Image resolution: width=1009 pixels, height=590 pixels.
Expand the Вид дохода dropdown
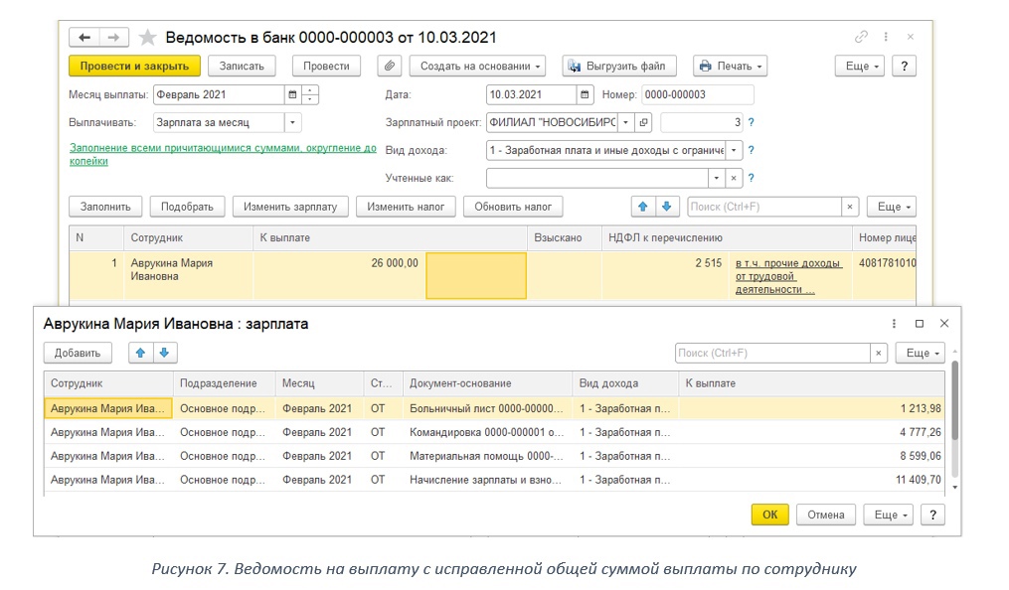click(734, 150)
